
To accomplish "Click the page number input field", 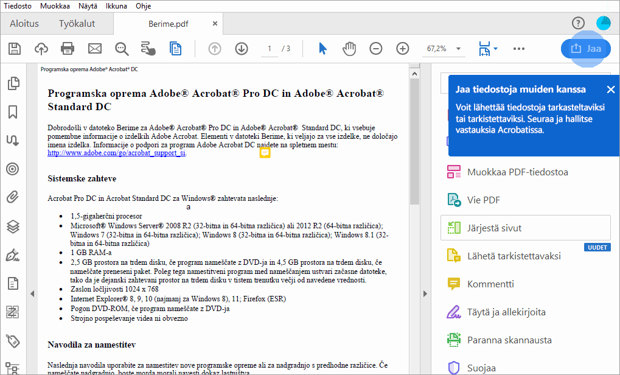I will (x=269, y=49).
